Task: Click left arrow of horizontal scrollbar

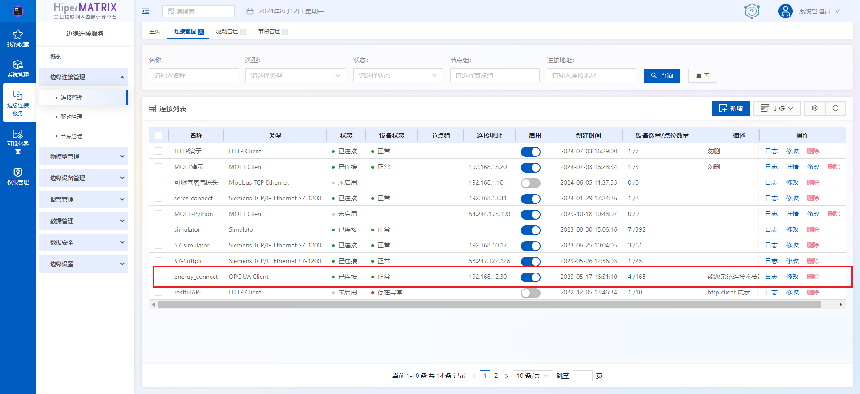Action: 154,305
